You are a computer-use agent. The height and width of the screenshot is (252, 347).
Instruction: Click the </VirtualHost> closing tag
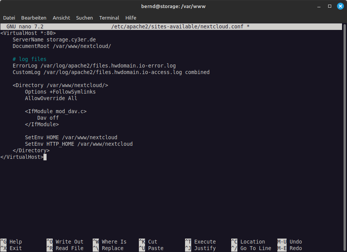(x=22, y=157)
